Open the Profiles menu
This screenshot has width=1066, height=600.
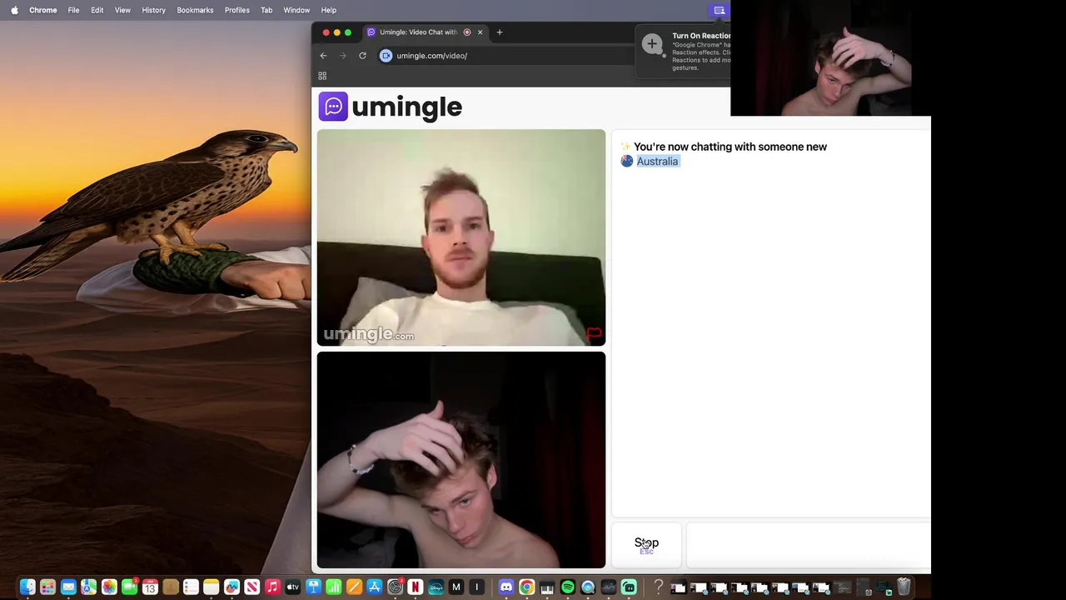click(237, 10)
